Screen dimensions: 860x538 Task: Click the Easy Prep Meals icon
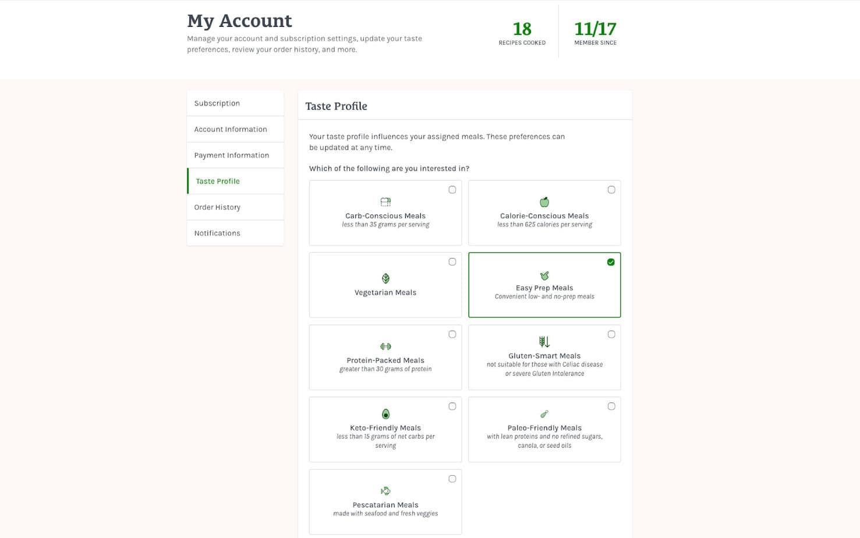click(x=544, y=275)
